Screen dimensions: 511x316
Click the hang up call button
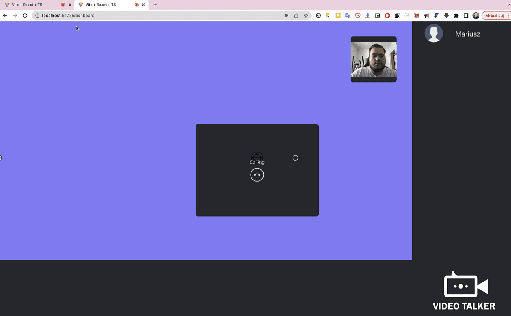[257, 175]
